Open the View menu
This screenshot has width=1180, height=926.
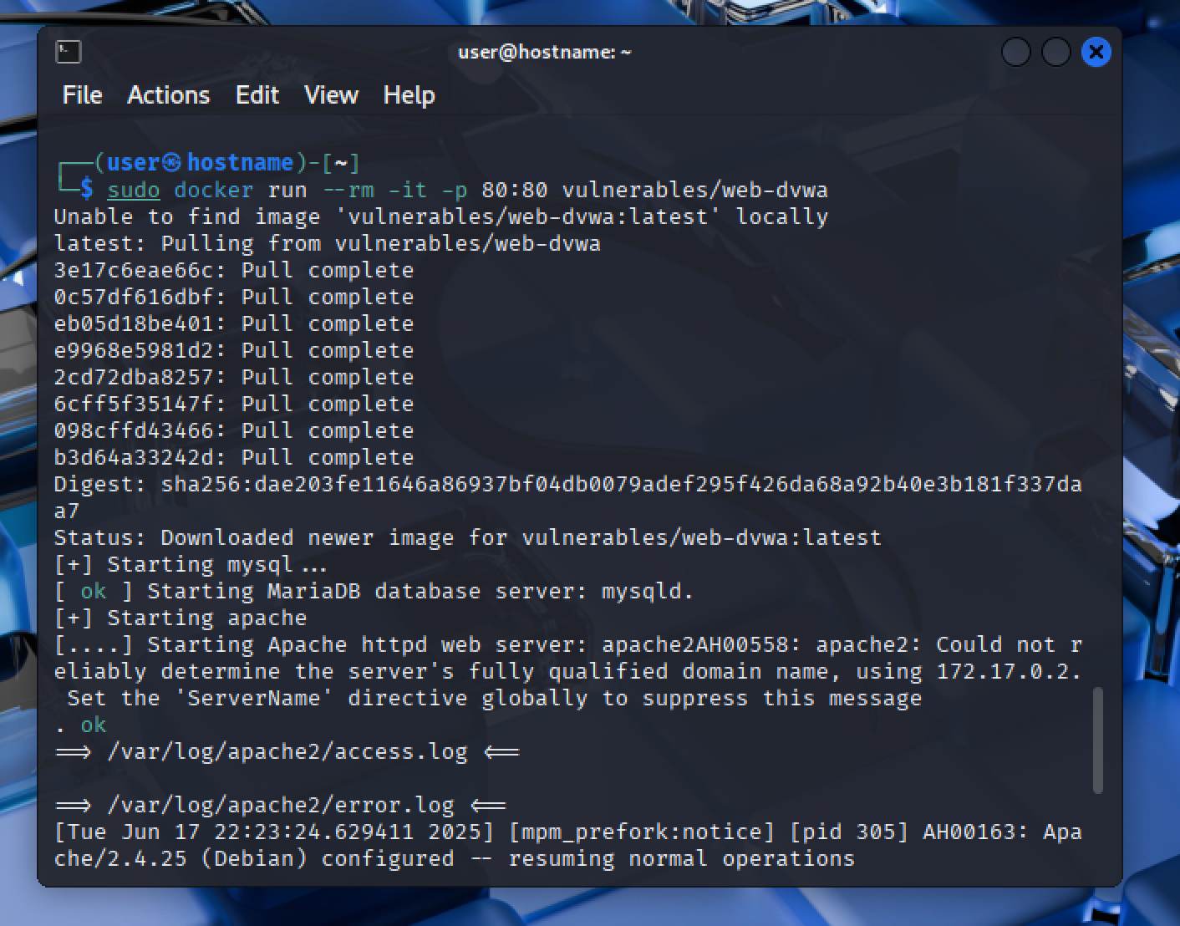[331, 95]
